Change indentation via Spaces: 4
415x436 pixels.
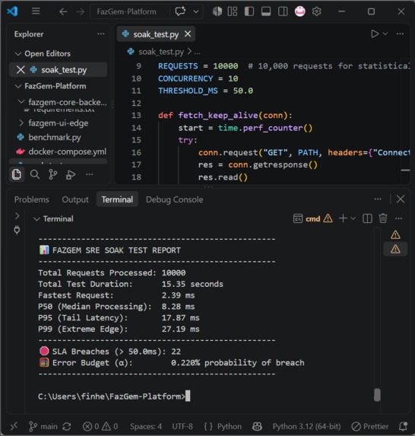(x=146, y=426)
